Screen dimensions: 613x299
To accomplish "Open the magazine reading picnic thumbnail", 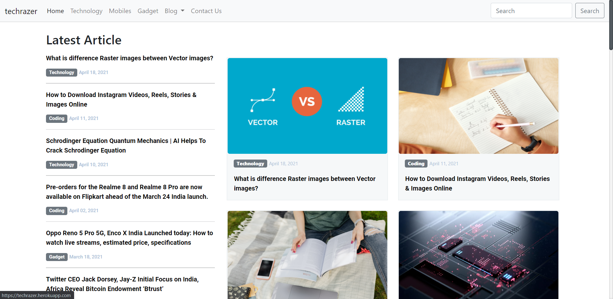I will (x=307, y=255).
